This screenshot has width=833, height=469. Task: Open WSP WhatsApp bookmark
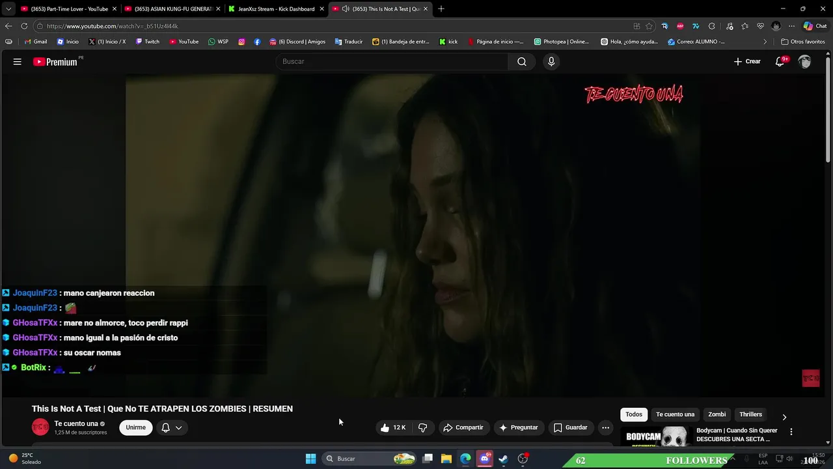coord(218,42)
